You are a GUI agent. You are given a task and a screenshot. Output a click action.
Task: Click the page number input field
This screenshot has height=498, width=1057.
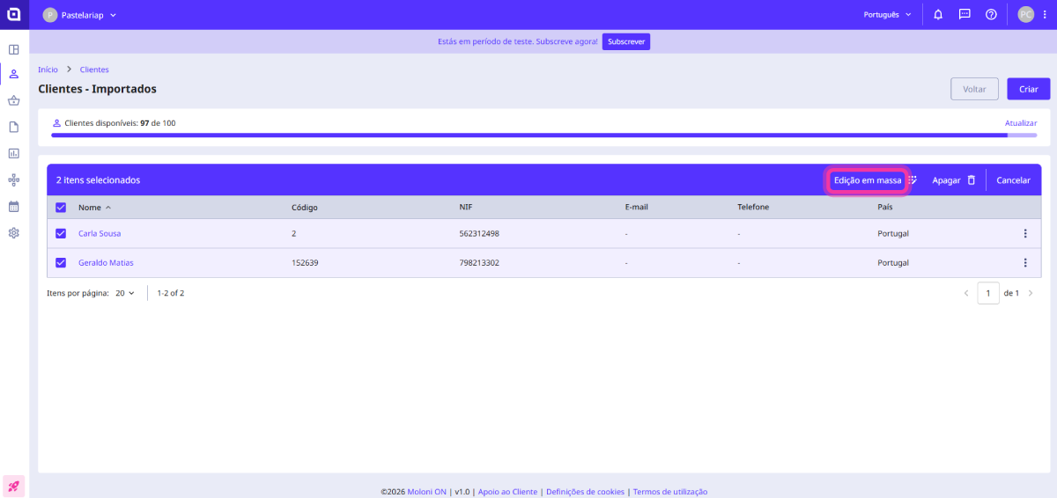[987, 293]
